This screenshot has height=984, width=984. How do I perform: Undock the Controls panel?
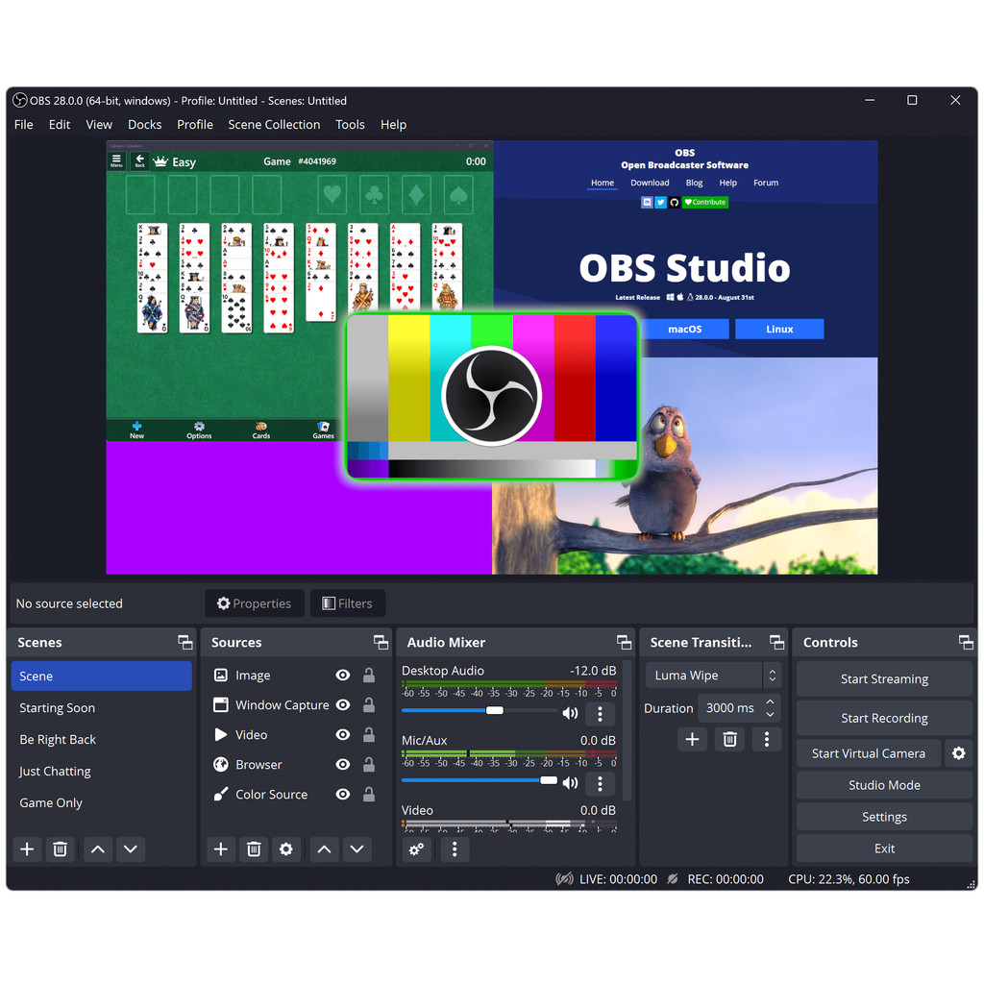966,642
